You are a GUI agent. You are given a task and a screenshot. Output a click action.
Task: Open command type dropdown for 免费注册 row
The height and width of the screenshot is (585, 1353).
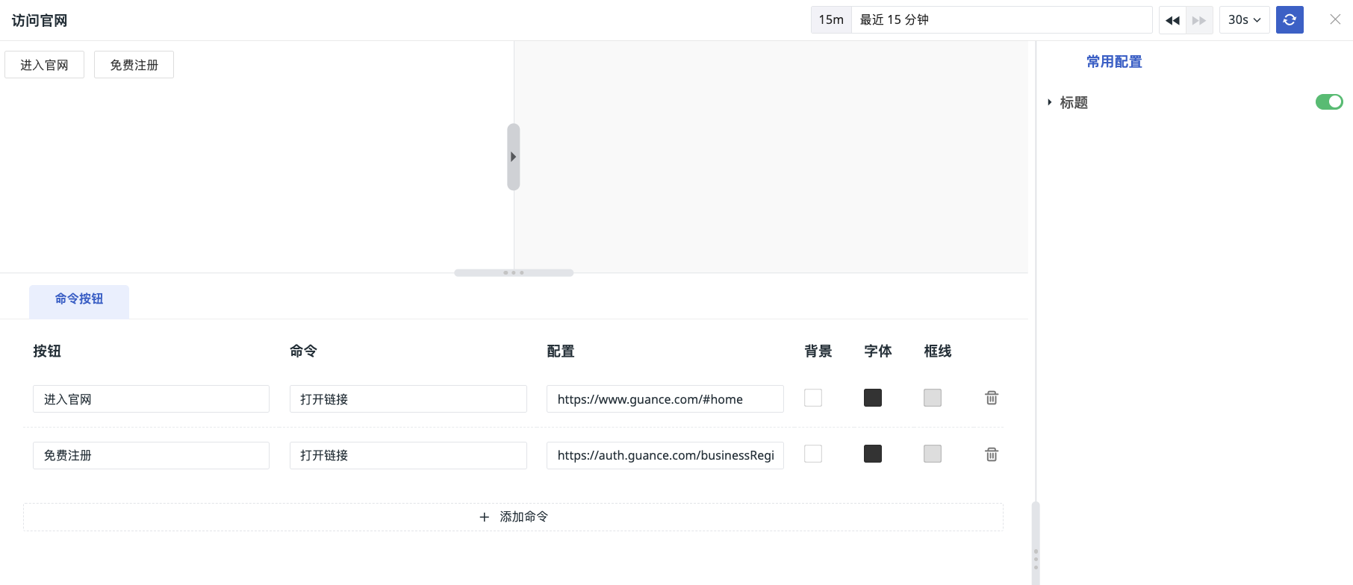click(x=408, y=455)
